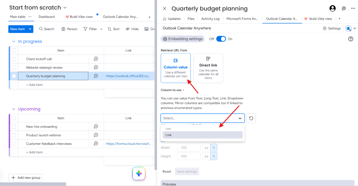The height and width of the screenshot is (186, 358).
Task: Set Height unit to px
Action: point(206,156)
